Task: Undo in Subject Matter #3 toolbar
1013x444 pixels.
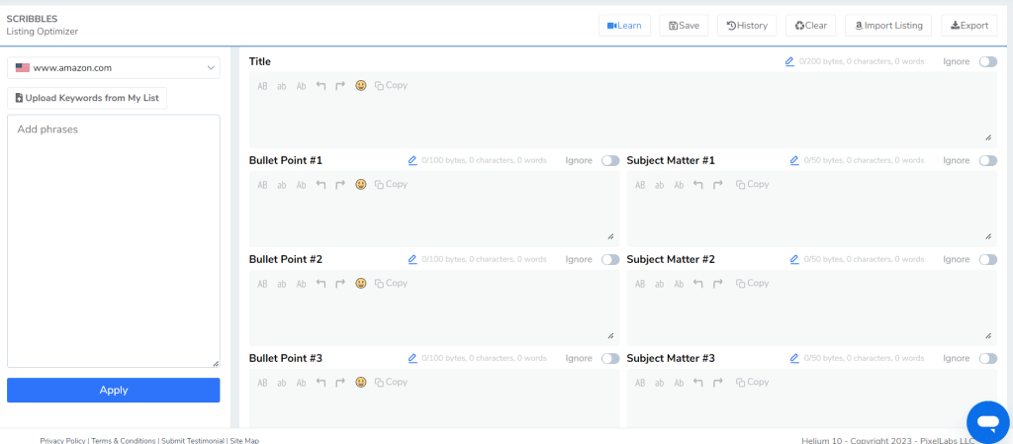Action: pos(697,382)
